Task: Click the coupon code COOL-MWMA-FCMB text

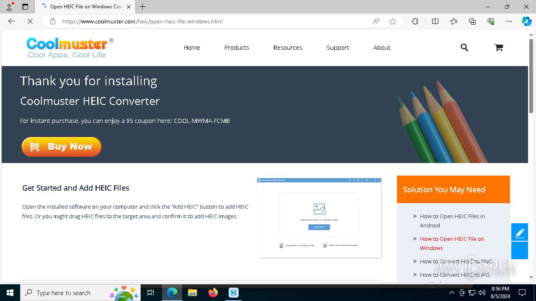Action: coord(202,121)
